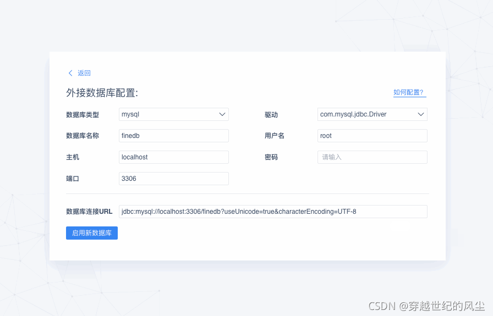Expand the 驱动 com.mysql.jdbc.Driver dropdown
The image size is (493, 316).
373,114
